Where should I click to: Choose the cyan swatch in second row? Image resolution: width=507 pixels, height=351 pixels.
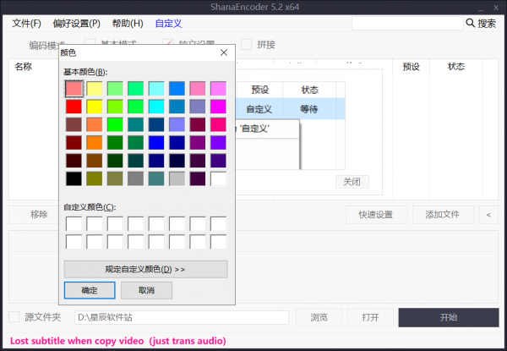[x=156, y=107]
